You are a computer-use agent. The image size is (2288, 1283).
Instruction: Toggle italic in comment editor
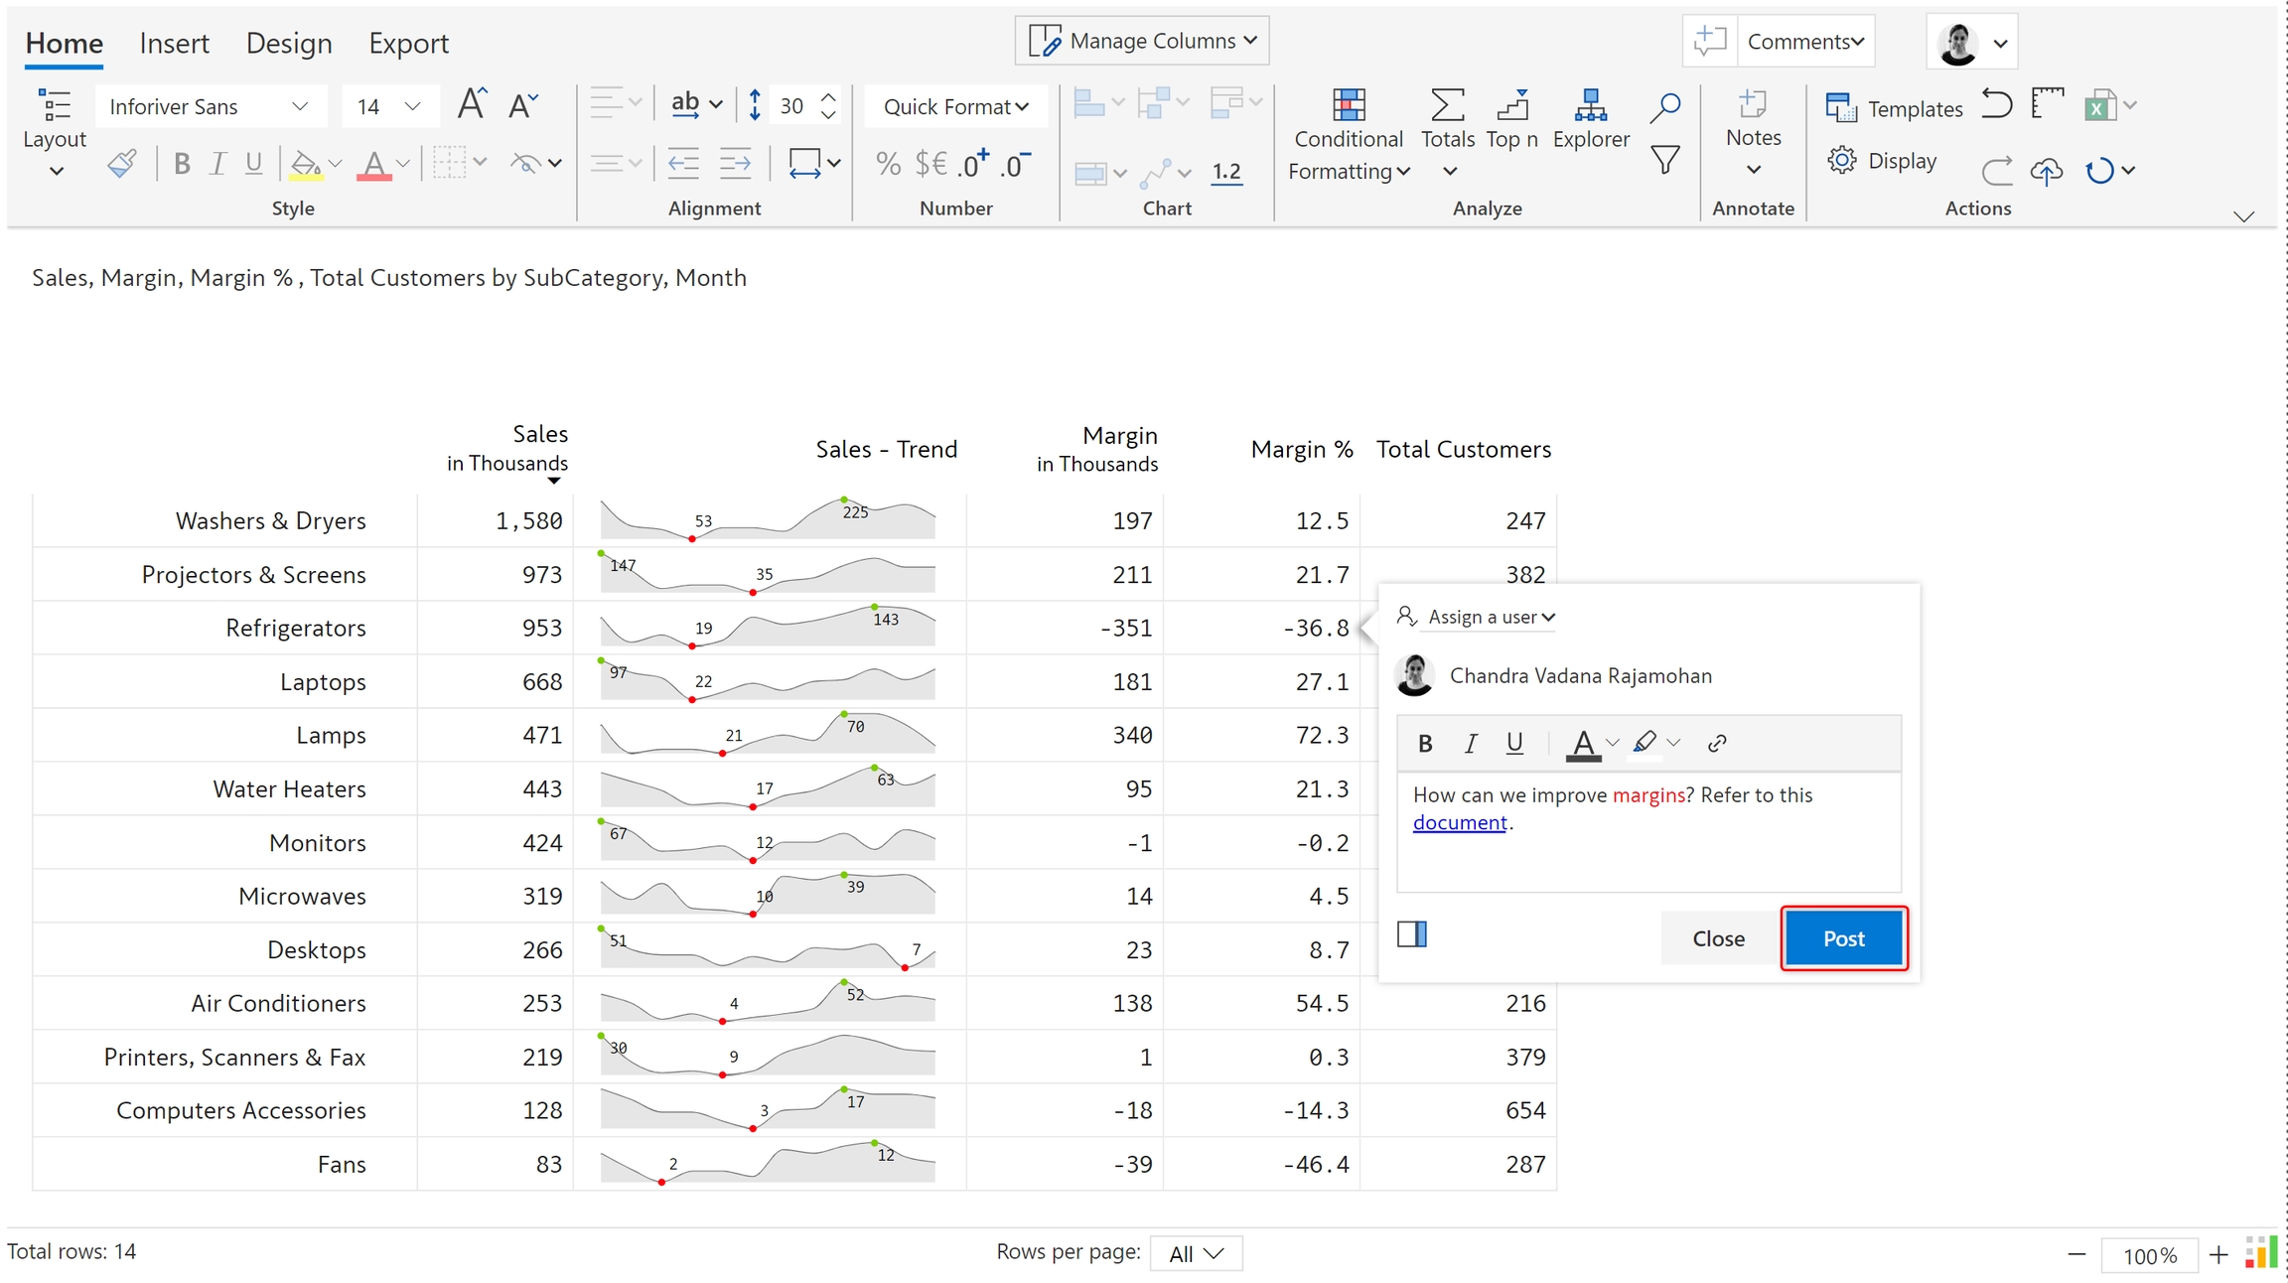[x=1471, y=743]
